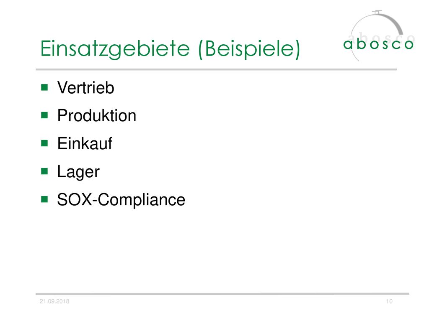Click the green bullet beside Lager
Screen dimensions: 429x321
pyautogui.click(x=44, y=171)
